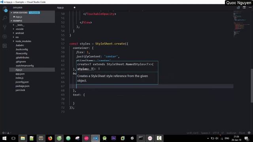Open File Explorer from the taskbar
253x142 pixels.
point(23,138)
